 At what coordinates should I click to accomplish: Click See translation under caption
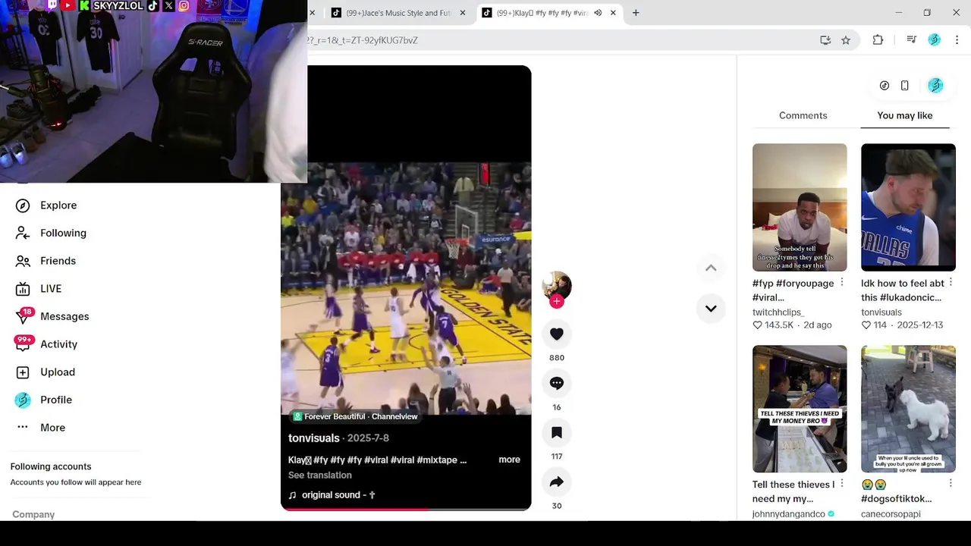coord(320,475)
